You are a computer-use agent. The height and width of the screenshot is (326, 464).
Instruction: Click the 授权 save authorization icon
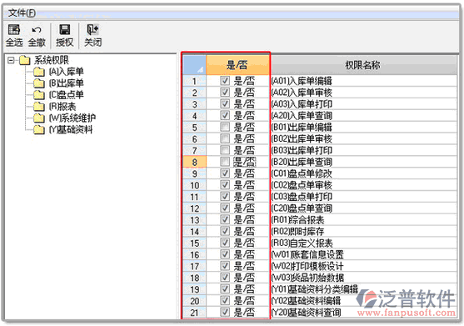point(64,30)
